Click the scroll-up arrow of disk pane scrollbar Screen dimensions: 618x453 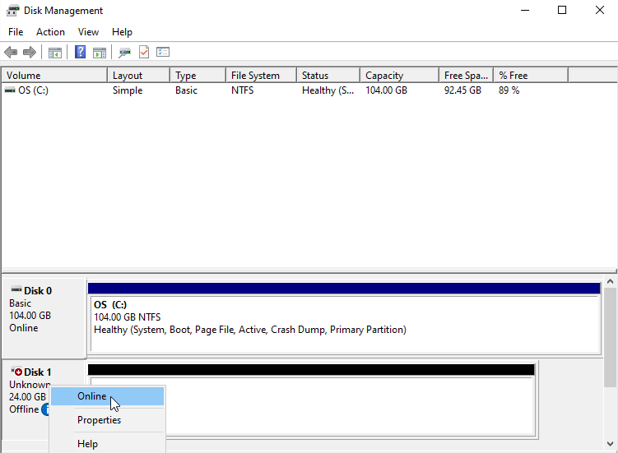click(x=611, y=283)
